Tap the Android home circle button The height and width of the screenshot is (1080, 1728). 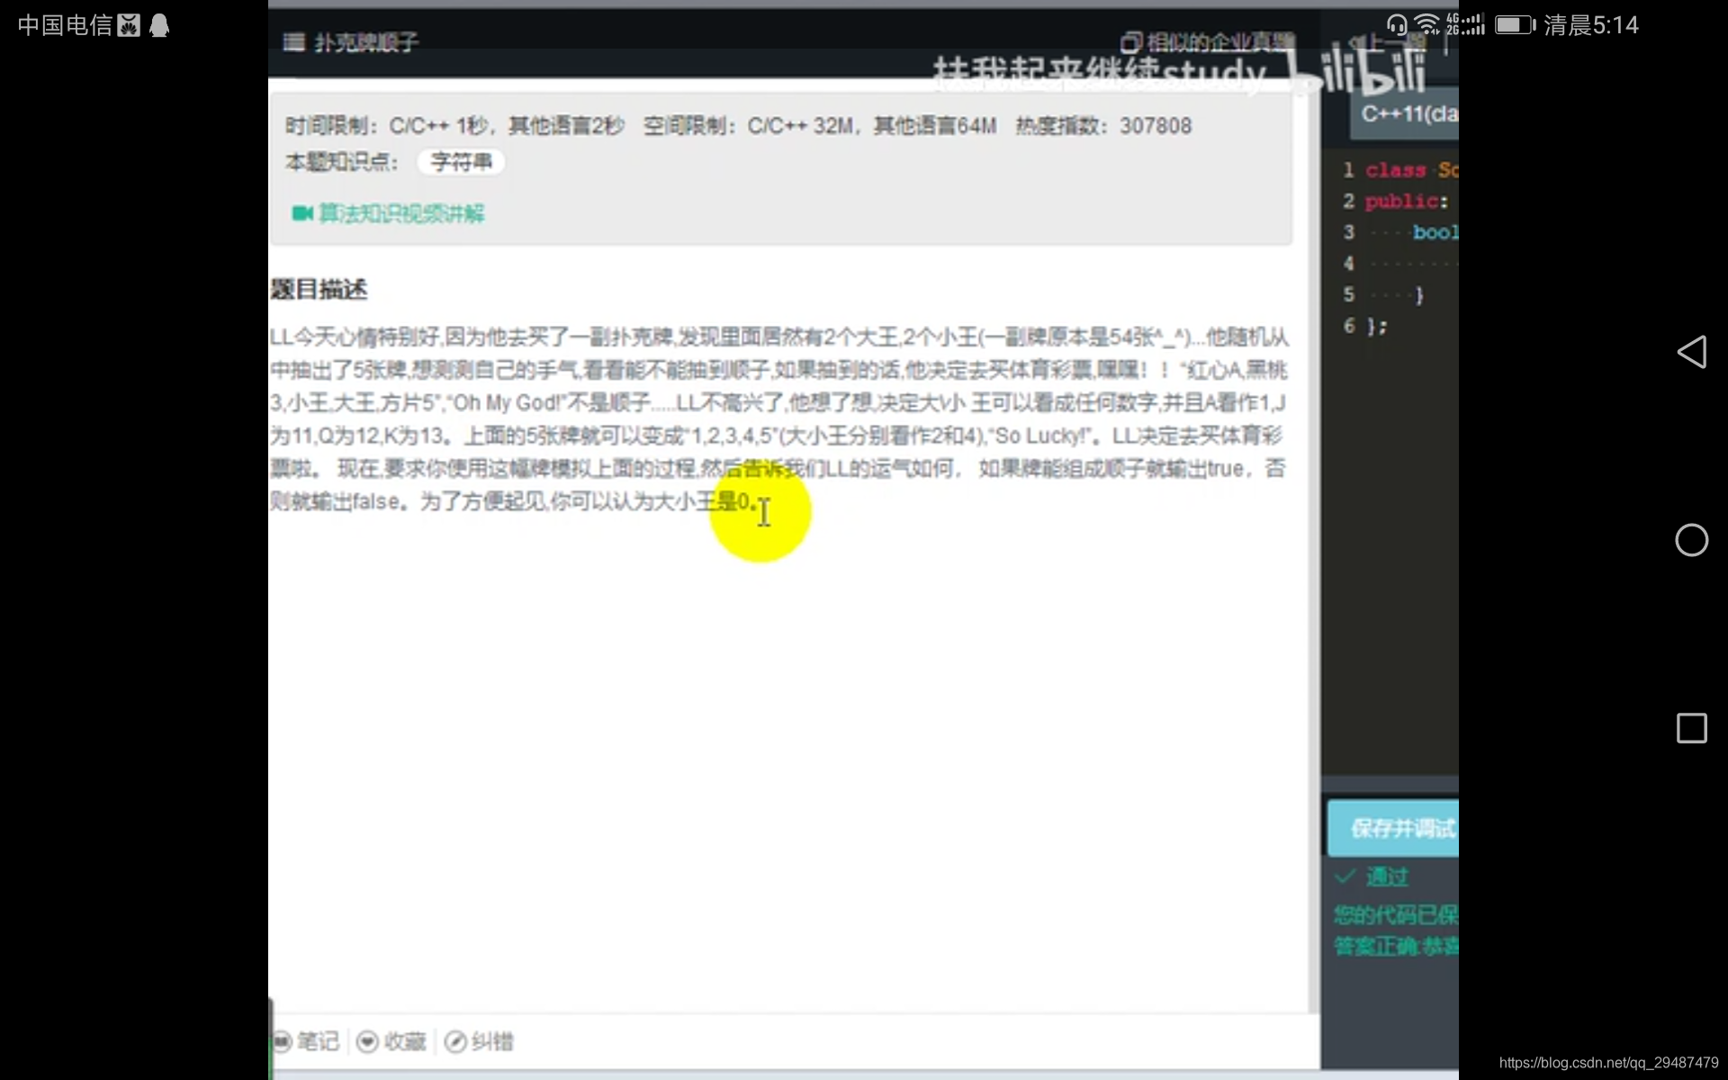pos(1691,540)
